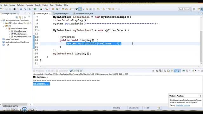Image resolution: width=203 pixels, height=114 pixels.
Task: Click the Back navigation arrow
Action: pyautogui.click(x=113, y=9)
